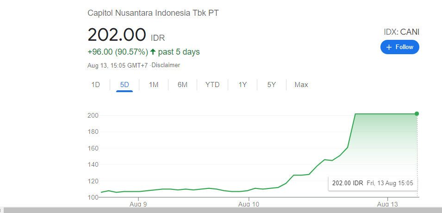The image size is (442, 213).
Task: Show the YTD chart range
Action: coord(212,85)
